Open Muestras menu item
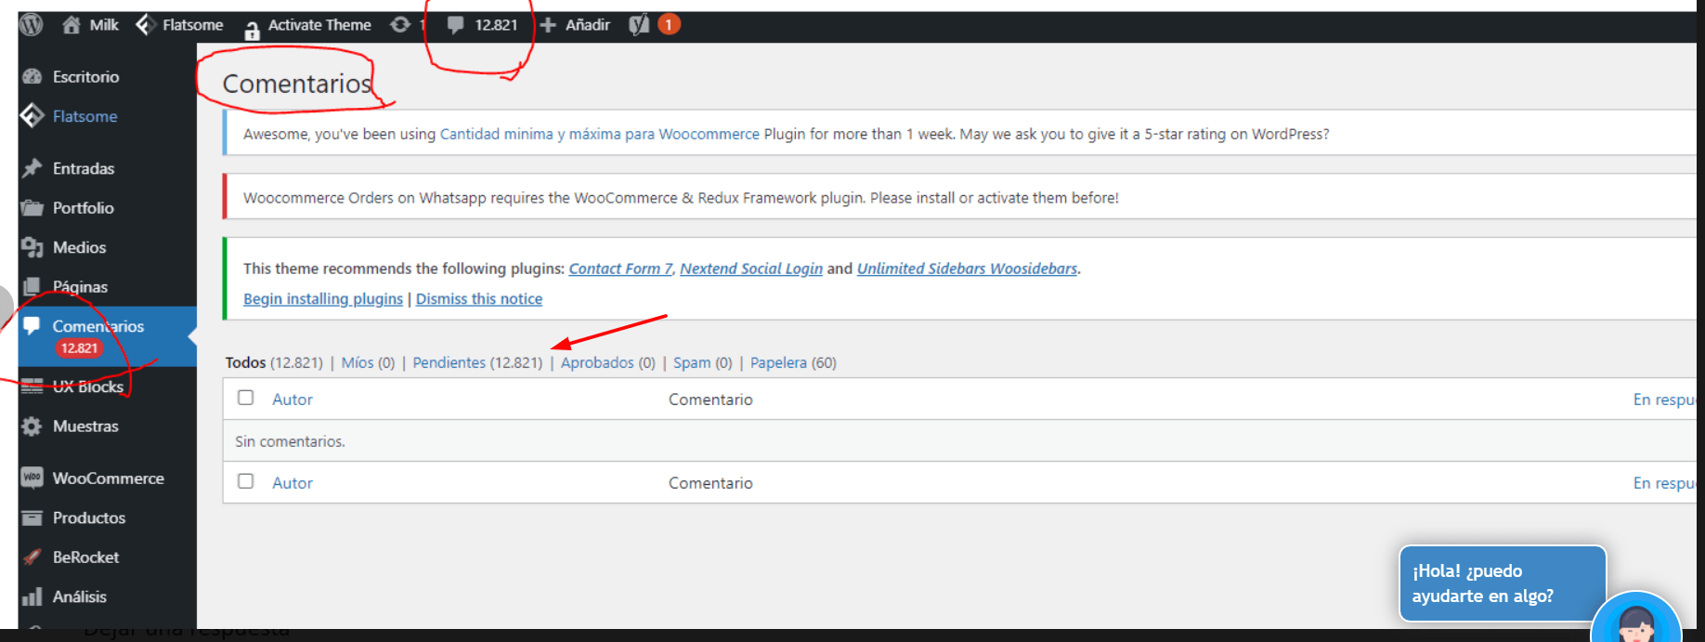Viewport: 1705px width, 642px height. 86,426
